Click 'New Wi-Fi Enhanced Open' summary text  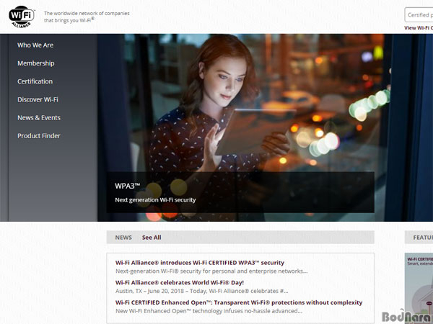point(209,311)
